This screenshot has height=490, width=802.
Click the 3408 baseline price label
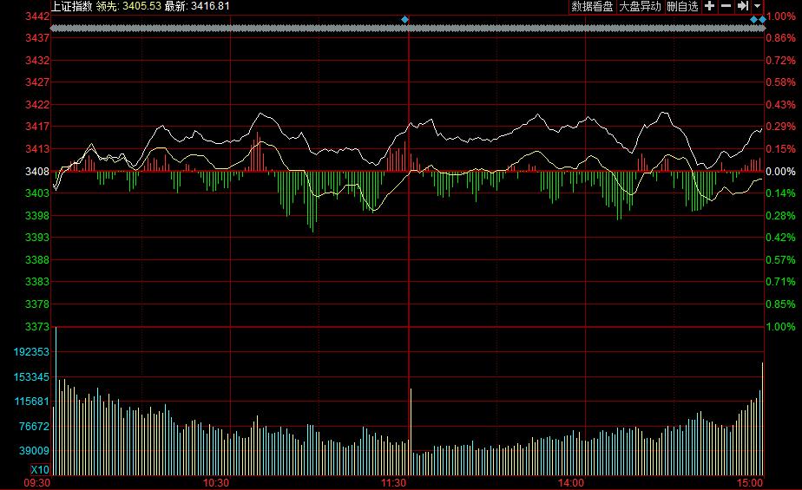(x=36, y=171)
